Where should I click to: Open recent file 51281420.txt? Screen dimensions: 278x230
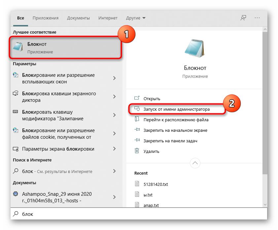click(x=156, y=184)
